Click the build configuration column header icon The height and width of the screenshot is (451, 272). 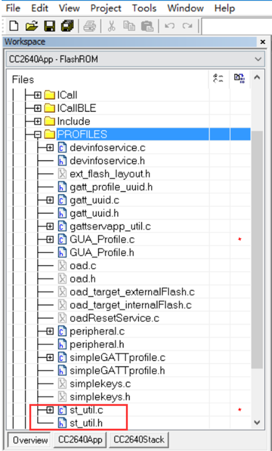tap(218, 78)
